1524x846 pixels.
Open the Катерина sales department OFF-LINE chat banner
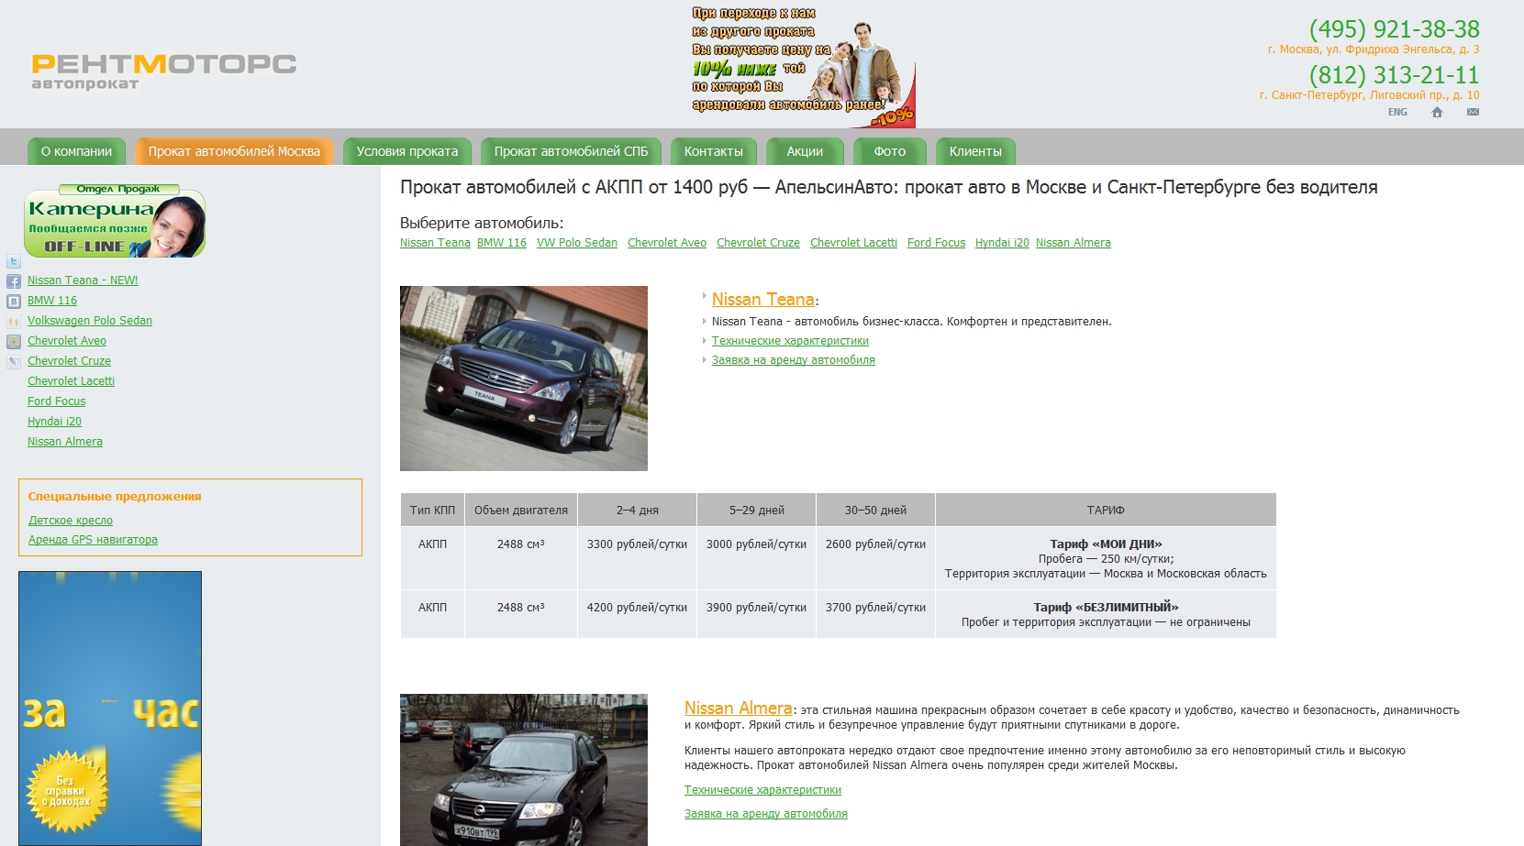coord(115,221)
